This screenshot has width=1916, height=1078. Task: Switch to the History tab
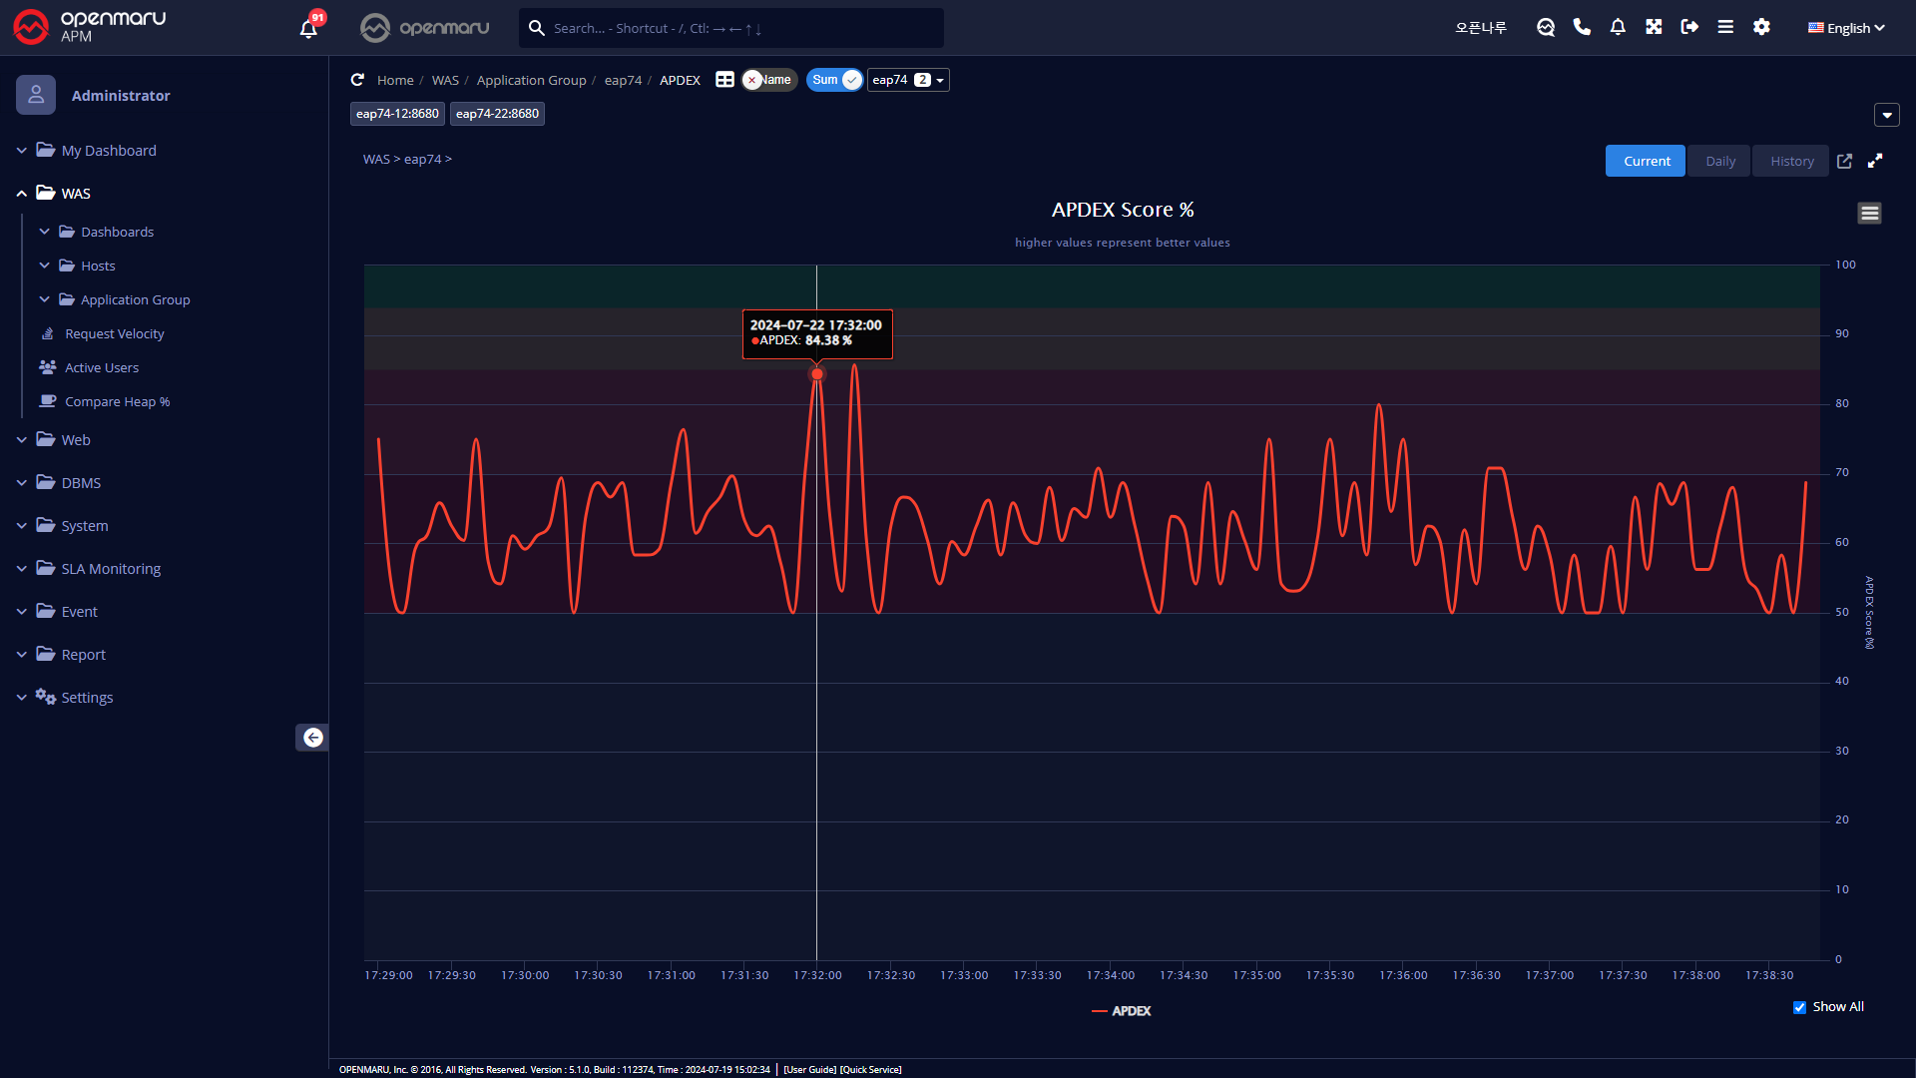(x=1791, y=161)
